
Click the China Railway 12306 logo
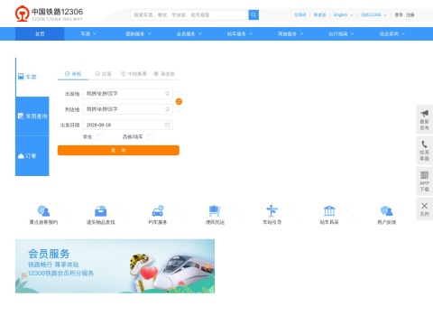49,14
